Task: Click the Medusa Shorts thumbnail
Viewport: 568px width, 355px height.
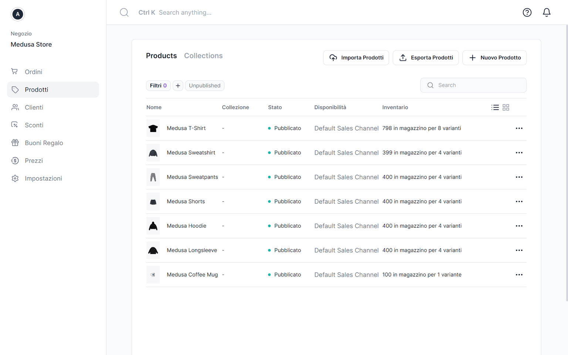Action: click(153, 202)
